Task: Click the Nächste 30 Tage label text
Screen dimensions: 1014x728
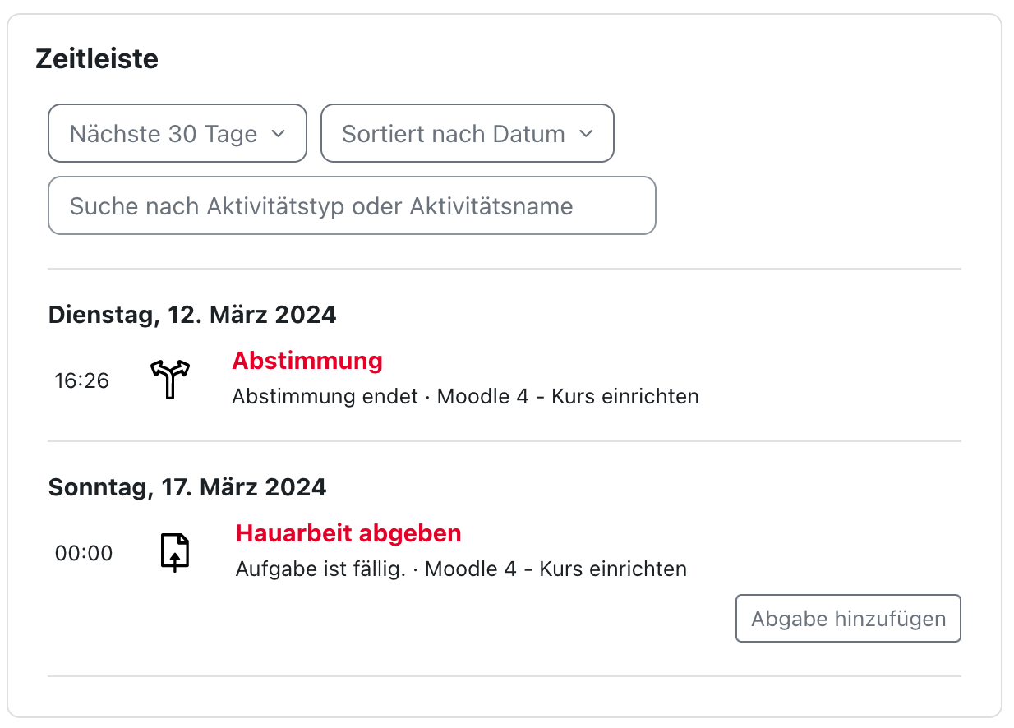Action: click(x=164, y=134)
